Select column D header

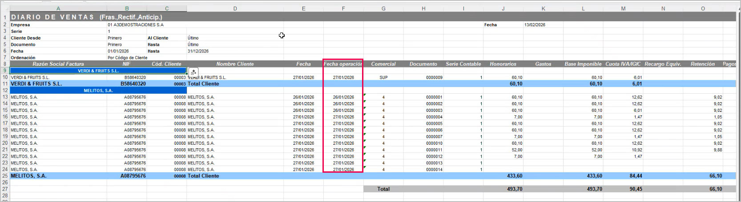235,8
